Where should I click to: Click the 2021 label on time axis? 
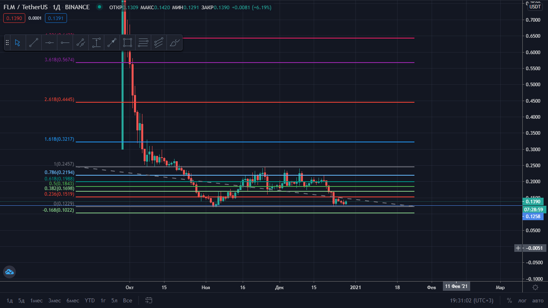[355, 287]
